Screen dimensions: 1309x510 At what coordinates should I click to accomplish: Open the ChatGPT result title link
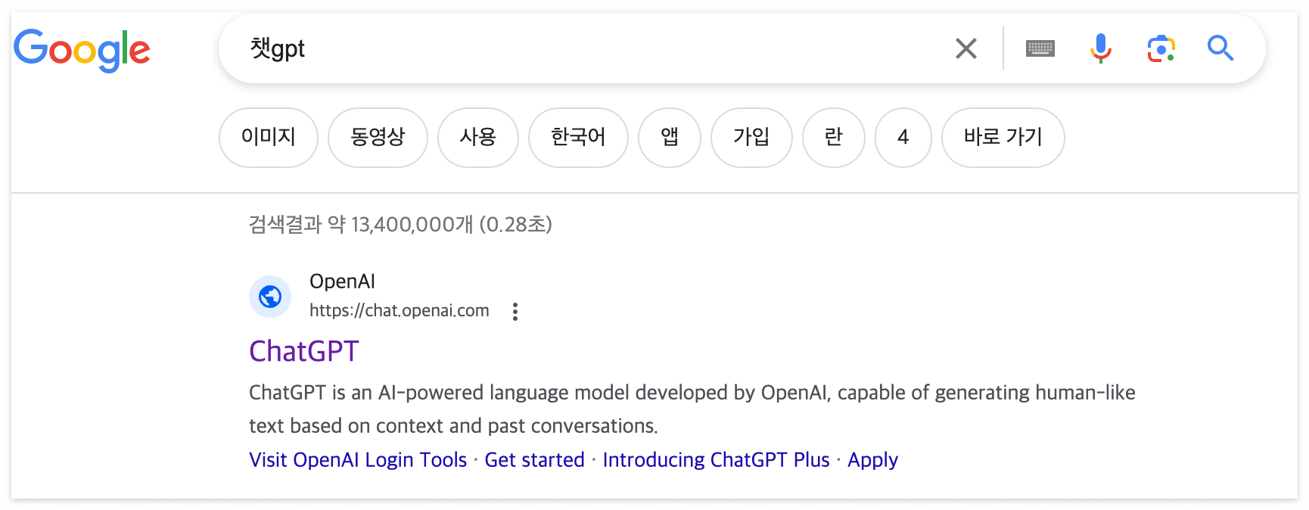coord(304,351)
